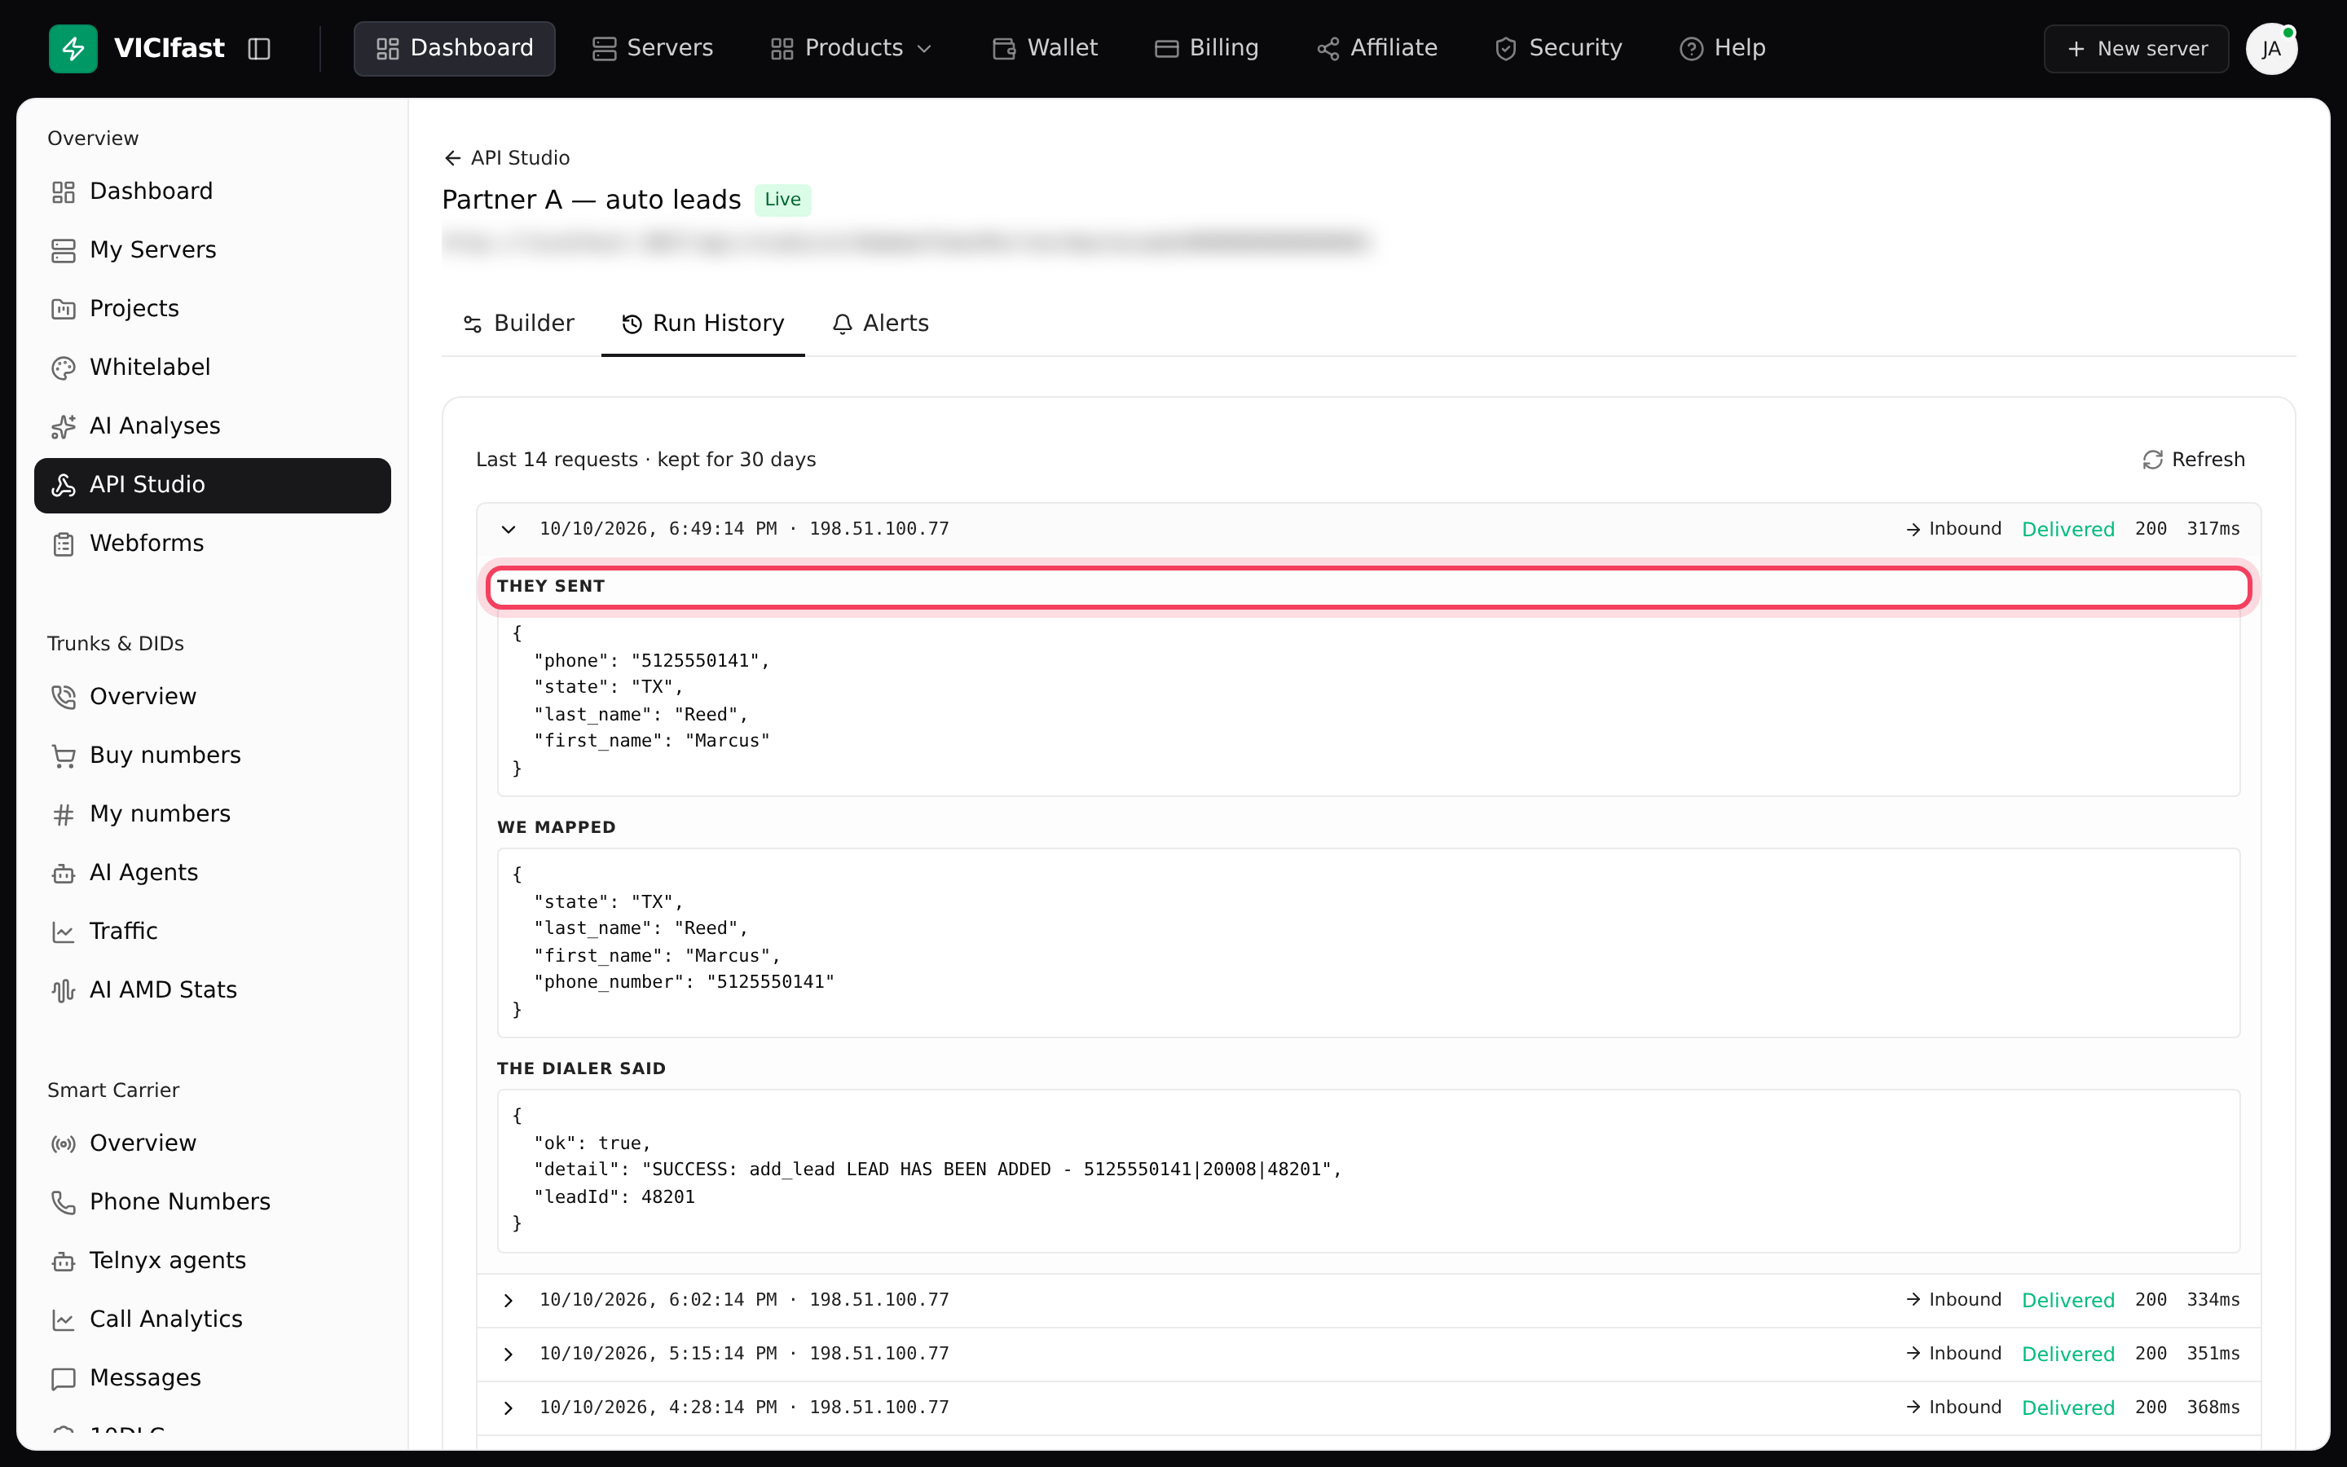
Task: Open Phone Numbers under Smart Carrier
Action: click(213, 1202)
